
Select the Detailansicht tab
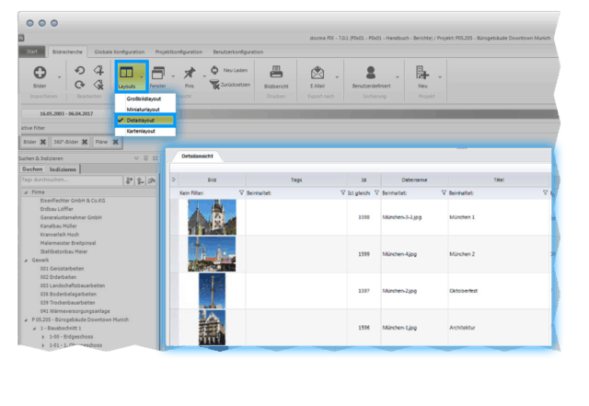[x=197, y=156]
